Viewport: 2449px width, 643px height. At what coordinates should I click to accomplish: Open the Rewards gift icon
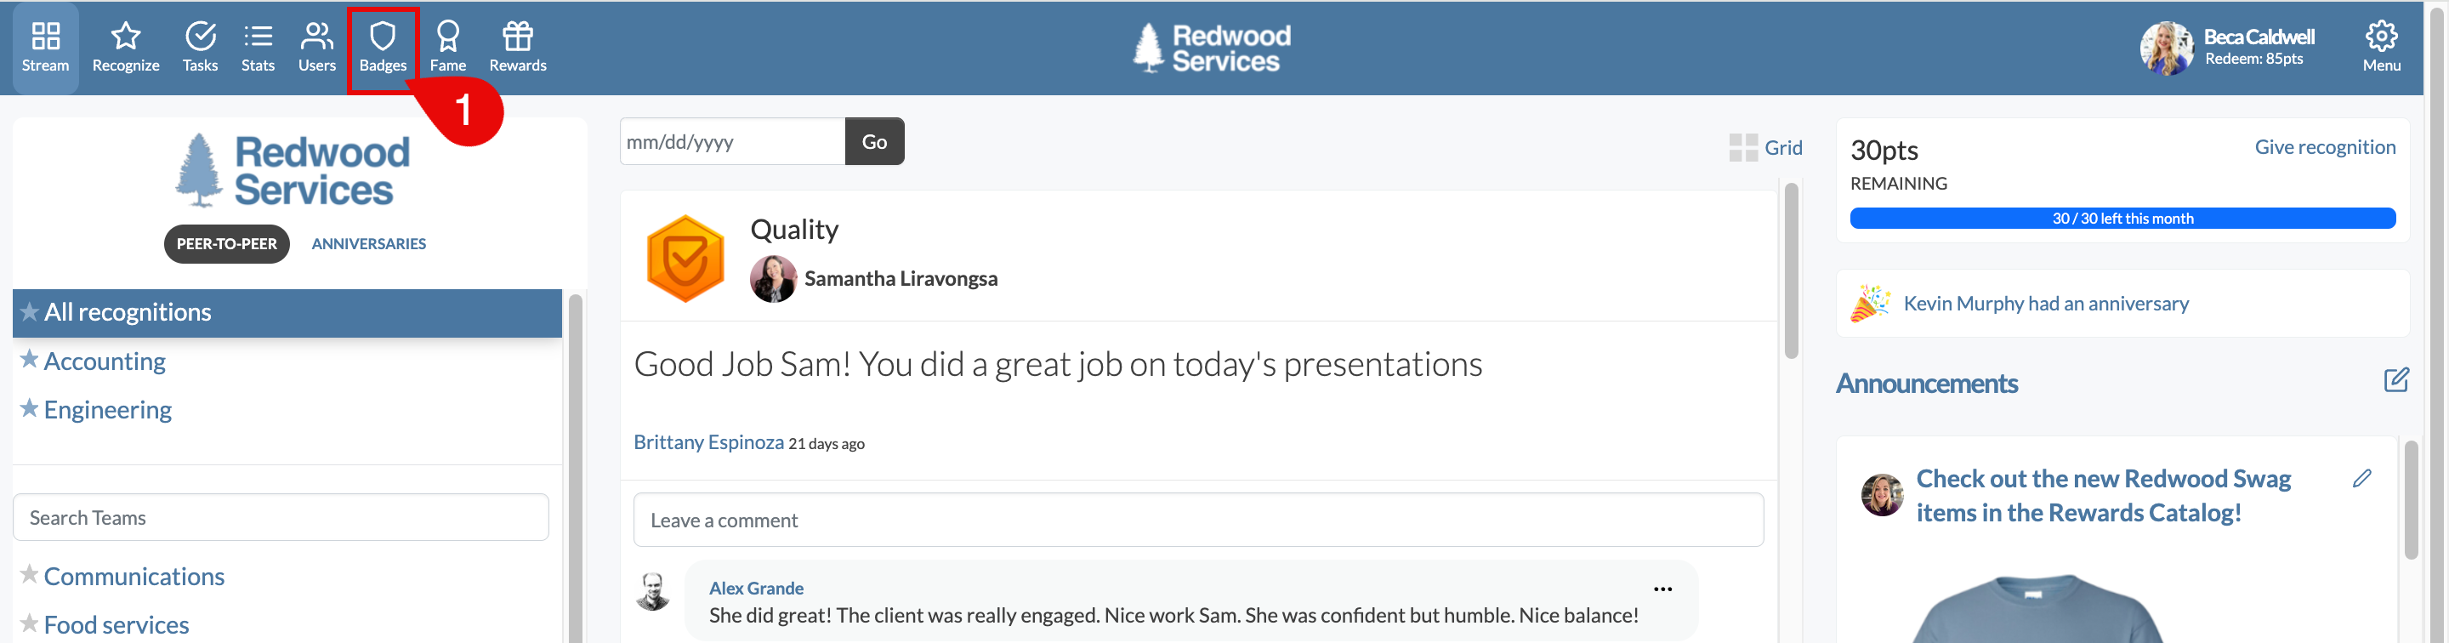tap(517, 37)
